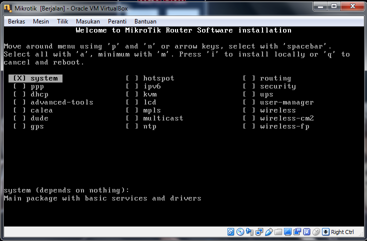Open the Peranti menu
Viewport: 367px width, 241px height.
pos(117,21)
